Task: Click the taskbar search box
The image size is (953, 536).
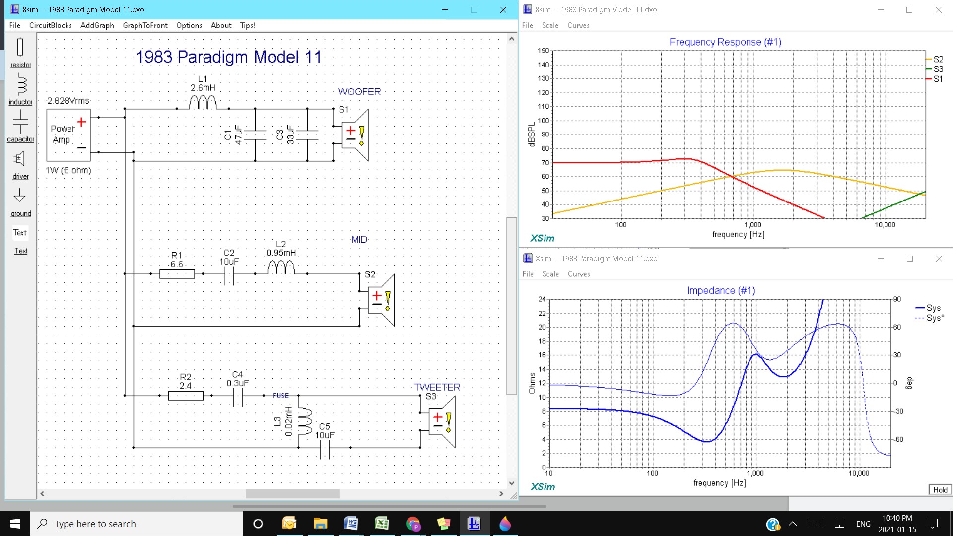Action: tap(136, 524)
